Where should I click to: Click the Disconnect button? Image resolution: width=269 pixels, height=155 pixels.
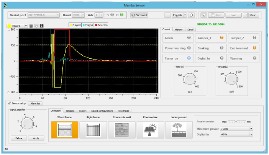[x=139, y=15]
